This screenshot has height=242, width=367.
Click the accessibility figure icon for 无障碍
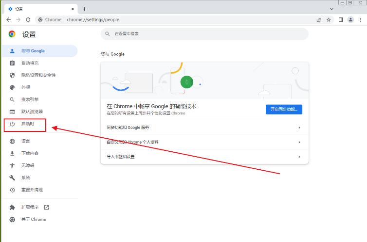(12, 165)
